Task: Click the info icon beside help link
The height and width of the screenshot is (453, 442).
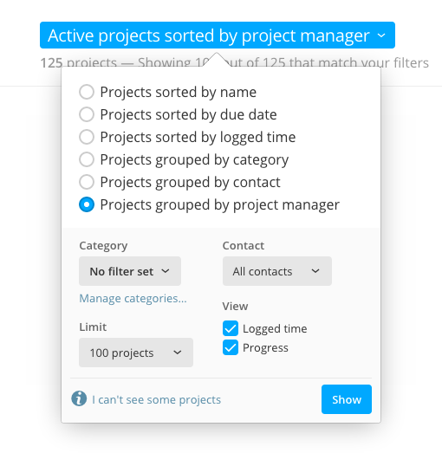Action: (x=79, y=398)
